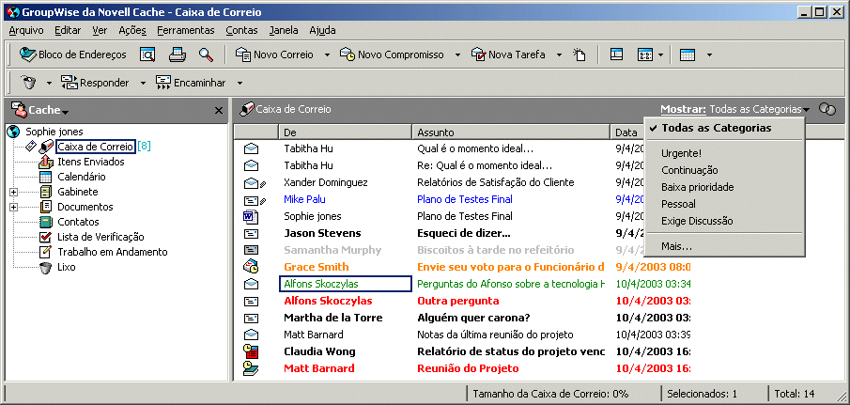This screenshot has width=850, height=405.
Task: Click task icon for Claudia Wong item
Action: pyautogui.click(x=251, y=351)
